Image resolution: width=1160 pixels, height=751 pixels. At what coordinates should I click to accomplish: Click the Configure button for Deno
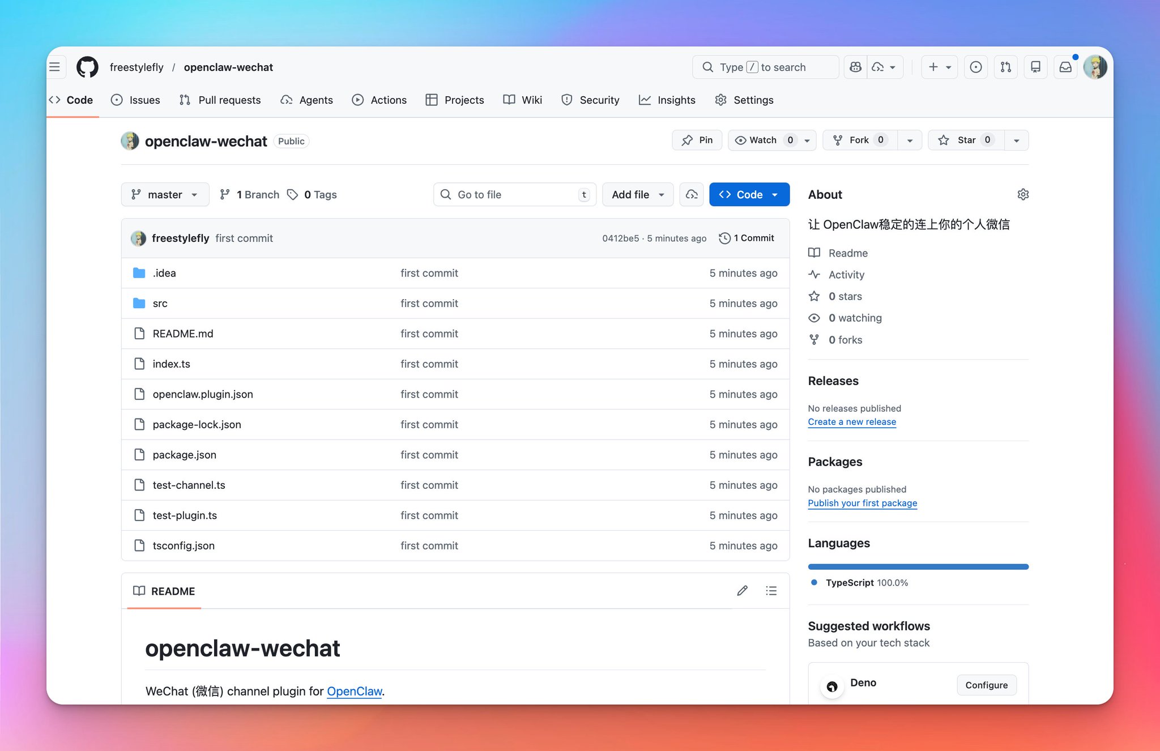coord(986,685)
